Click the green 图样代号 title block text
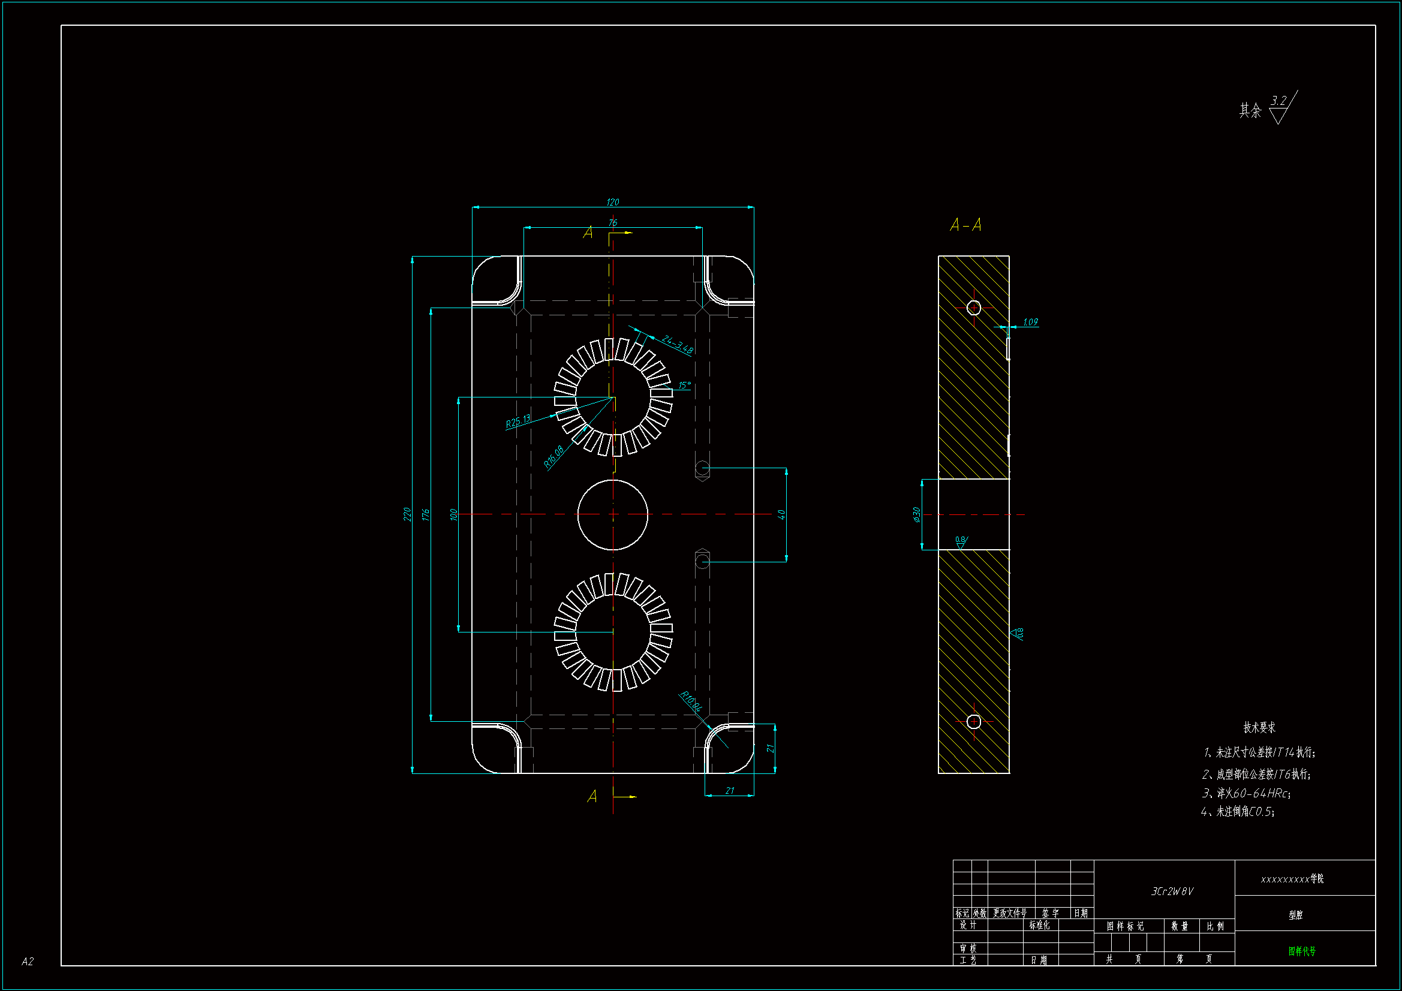Image resolution: width=1402 pixels, height=991 pixels. point(1302,951)
